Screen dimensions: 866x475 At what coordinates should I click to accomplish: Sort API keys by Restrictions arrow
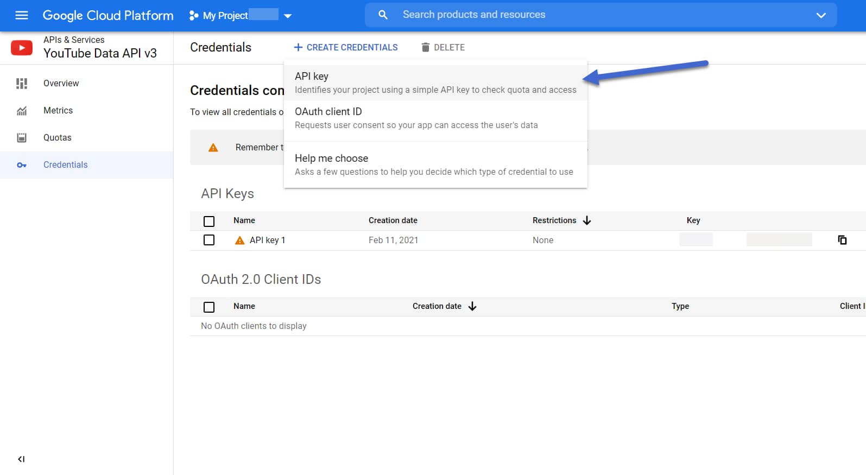pyautogui.click(x=587, y=220)
